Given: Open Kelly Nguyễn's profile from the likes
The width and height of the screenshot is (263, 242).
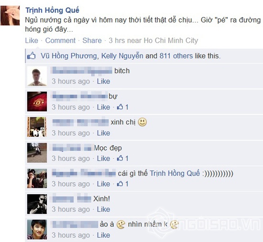Looking at the screenshot, I should point(122,56).
